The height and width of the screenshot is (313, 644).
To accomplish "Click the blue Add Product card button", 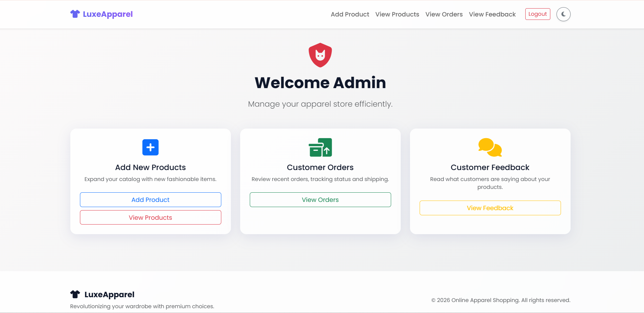I will pos(151,200).
